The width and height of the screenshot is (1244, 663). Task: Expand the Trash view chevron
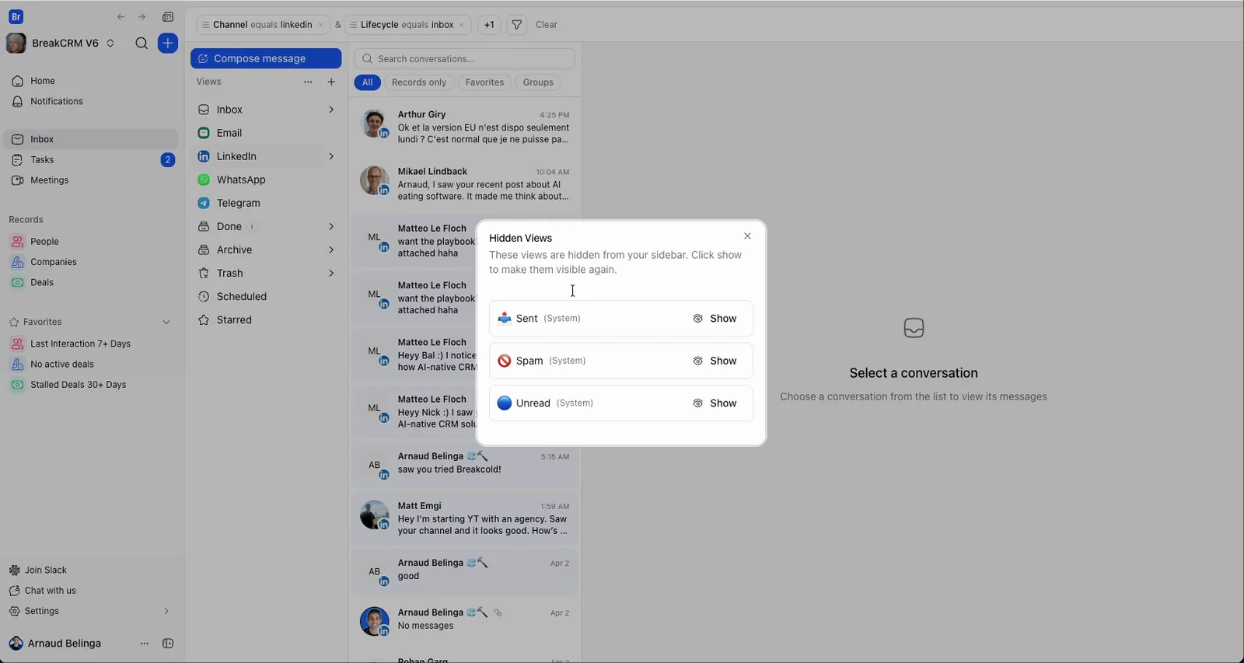(331, 273)
